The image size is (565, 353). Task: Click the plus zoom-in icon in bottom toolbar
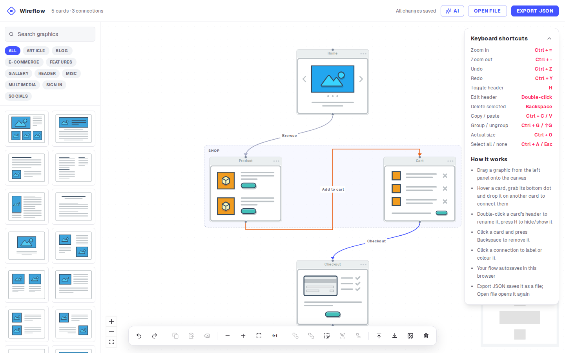click(x=243, y=336)
